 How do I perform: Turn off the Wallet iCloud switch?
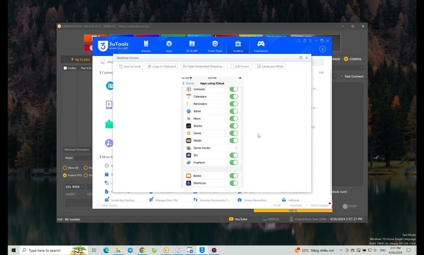click(234, 141)
